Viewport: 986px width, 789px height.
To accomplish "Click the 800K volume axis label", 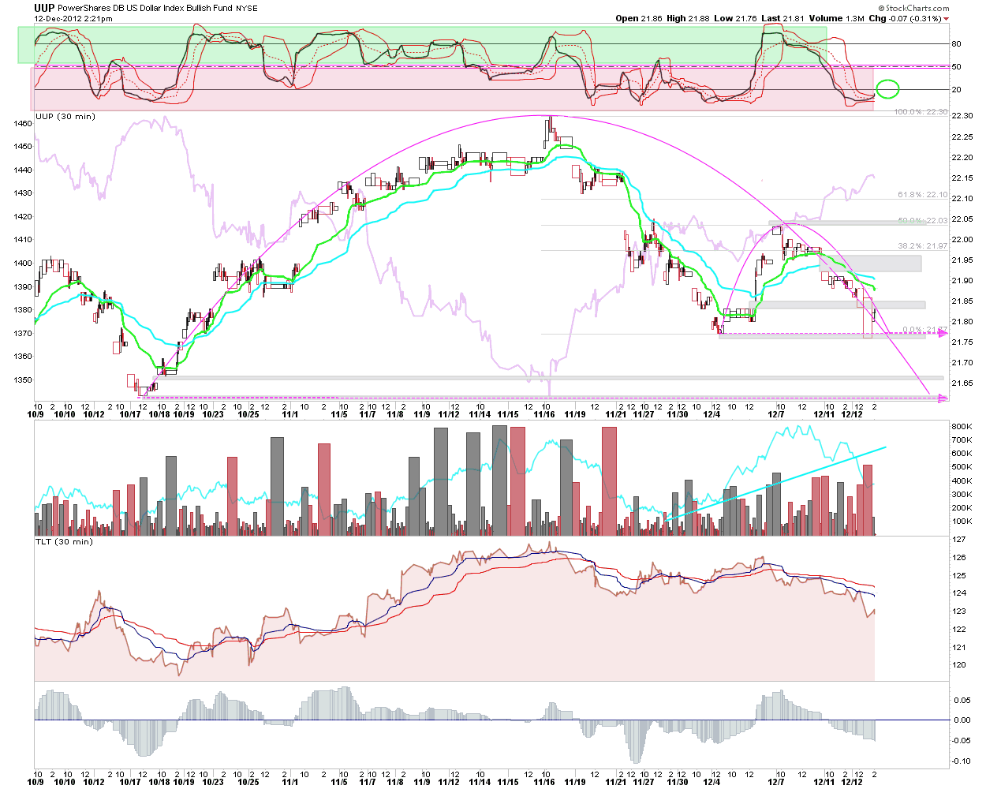I will [x=962, y=427].
